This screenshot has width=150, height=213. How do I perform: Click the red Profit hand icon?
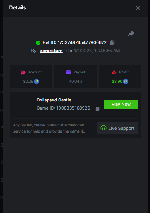point(114,72)
